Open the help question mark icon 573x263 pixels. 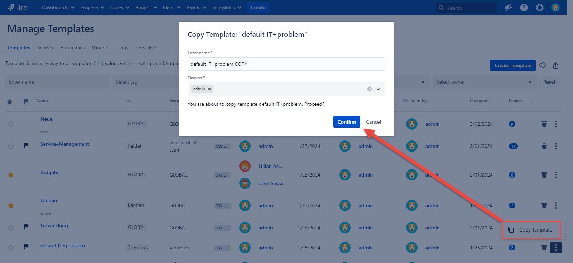click(524, 8)
